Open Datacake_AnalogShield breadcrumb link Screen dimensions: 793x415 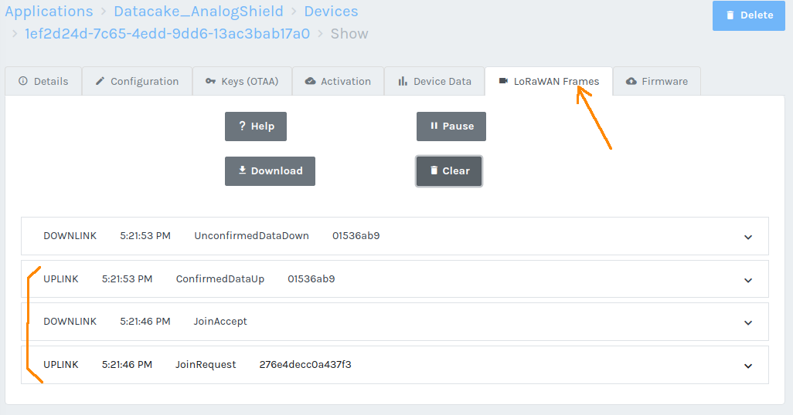click(199, 12)
